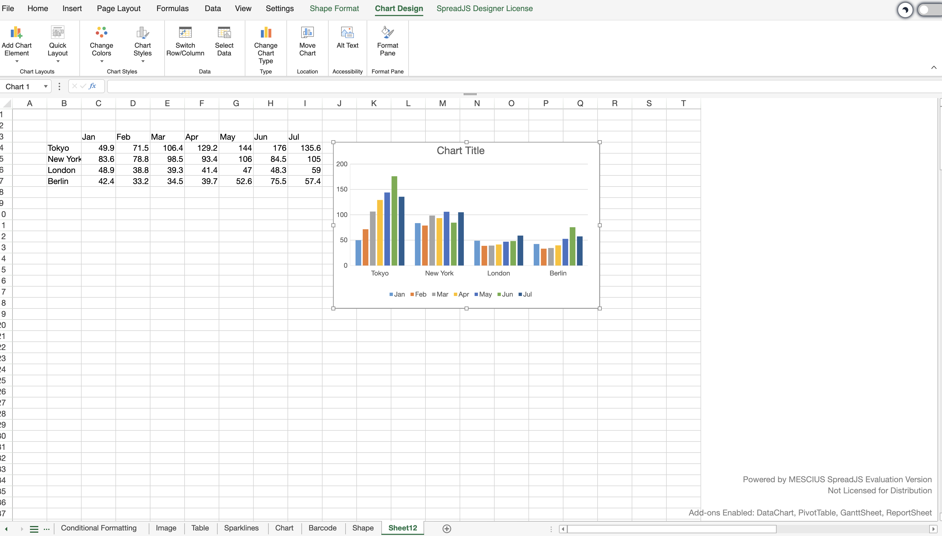Screen dimensions: 942x536
Task: Collapse the ribbon with the chevron
Action: [933, 67]
